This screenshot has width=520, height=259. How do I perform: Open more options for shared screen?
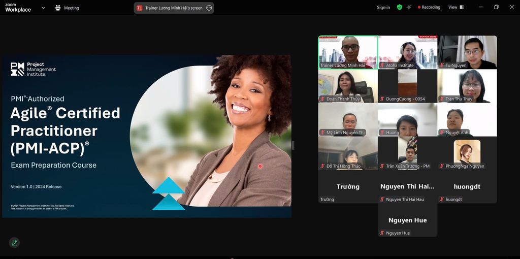209,8
